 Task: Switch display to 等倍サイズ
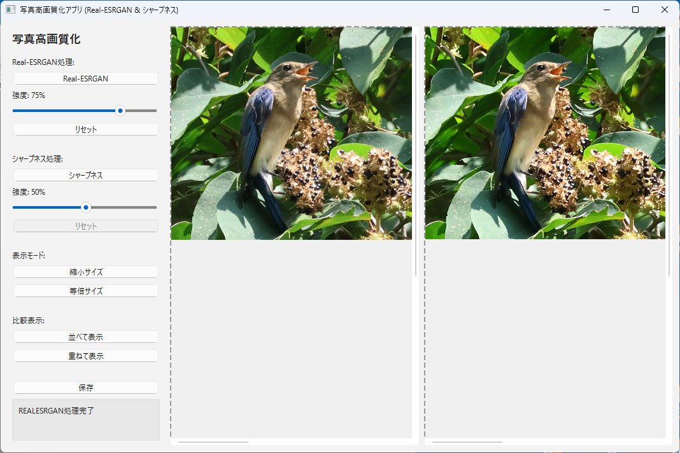click(85, 291)
